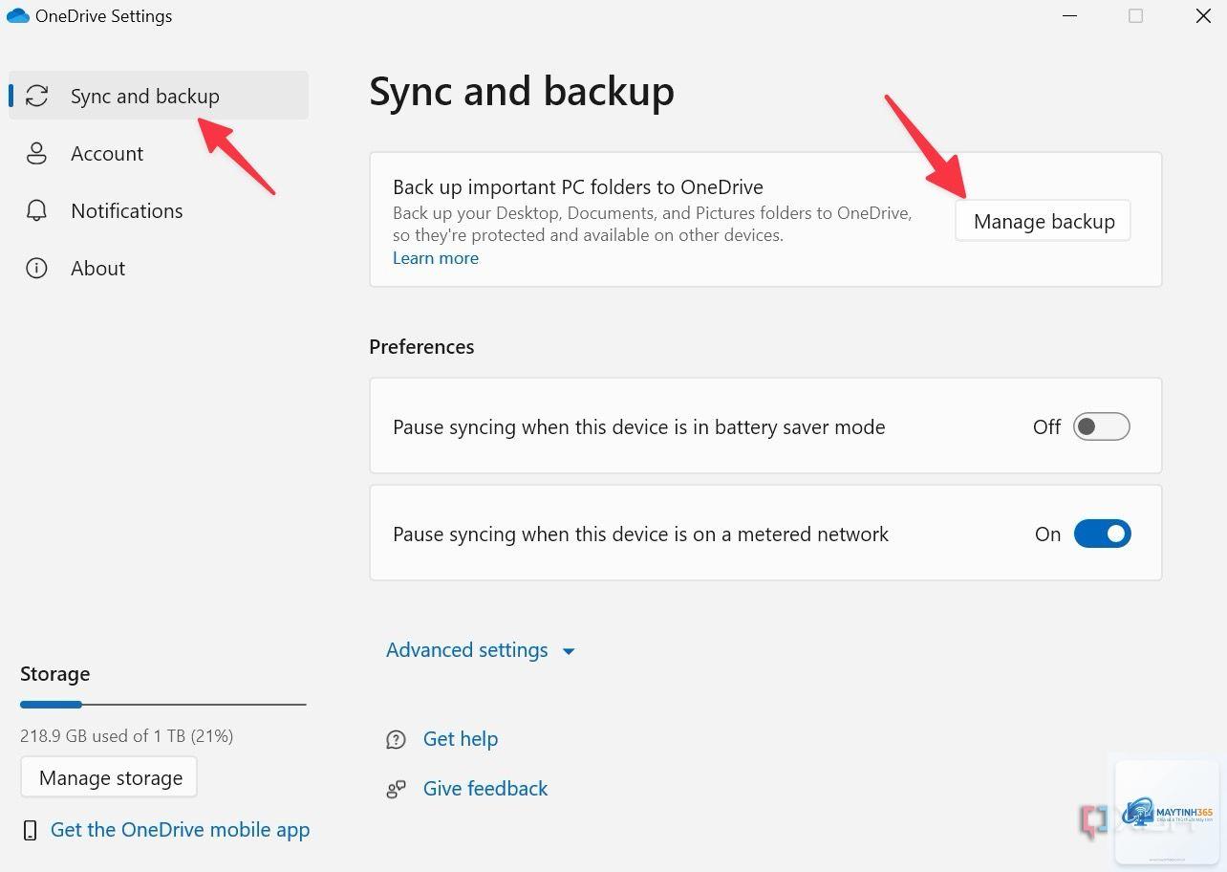
Task: Open the Account section
Action: tap(159, 153)
